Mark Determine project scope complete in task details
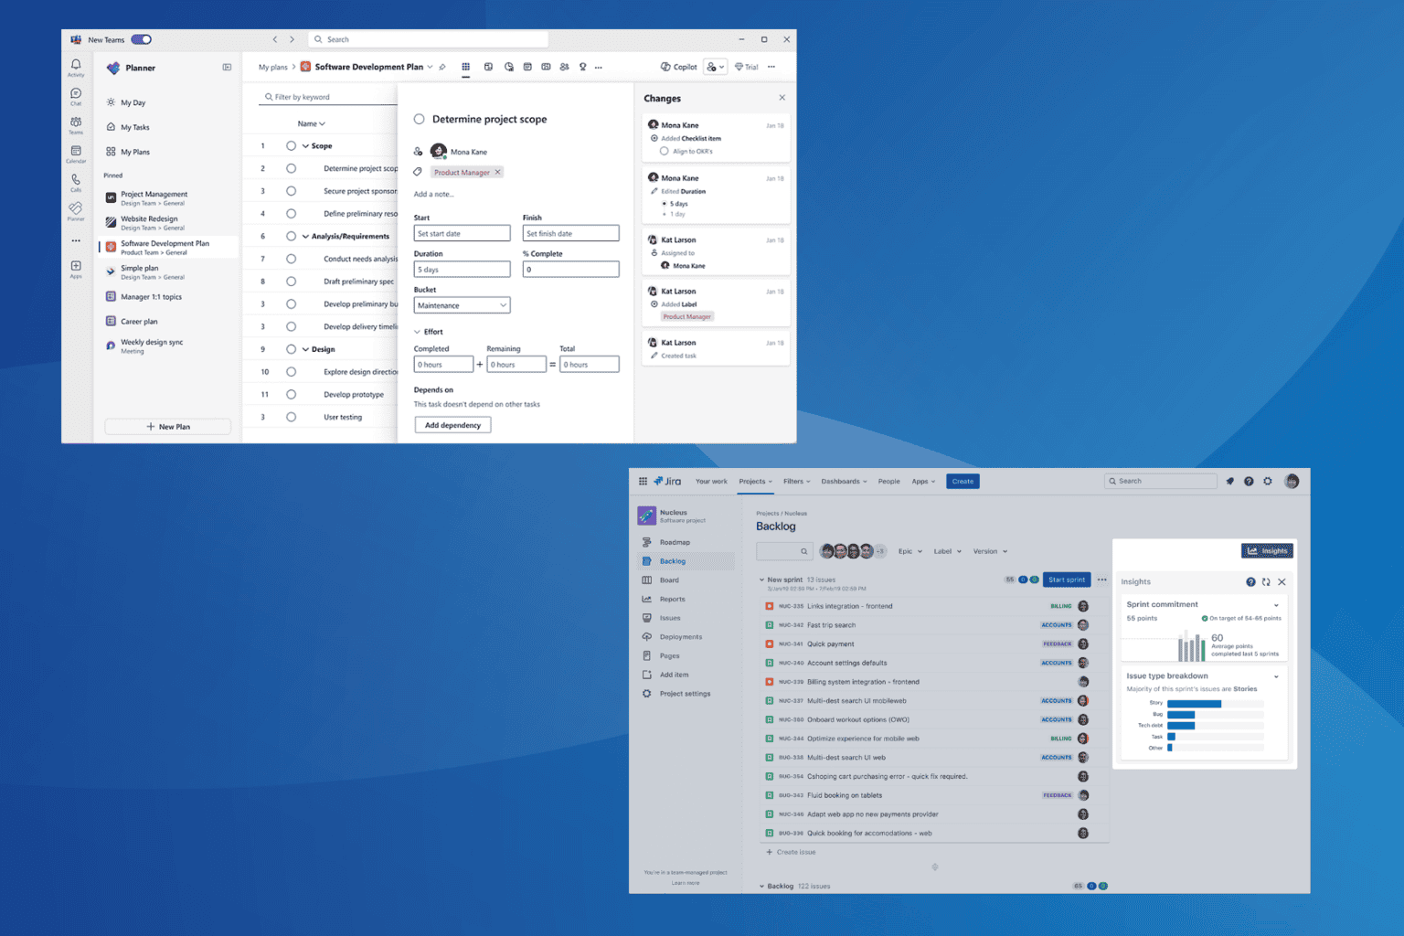 click(x=420, y=119)
